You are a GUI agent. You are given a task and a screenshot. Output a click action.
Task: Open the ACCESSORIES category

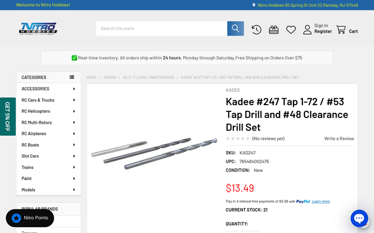tap(35, 89)
